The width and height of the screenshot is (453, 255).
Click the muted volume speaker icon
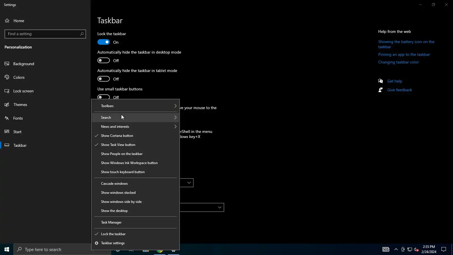[416, 249]
